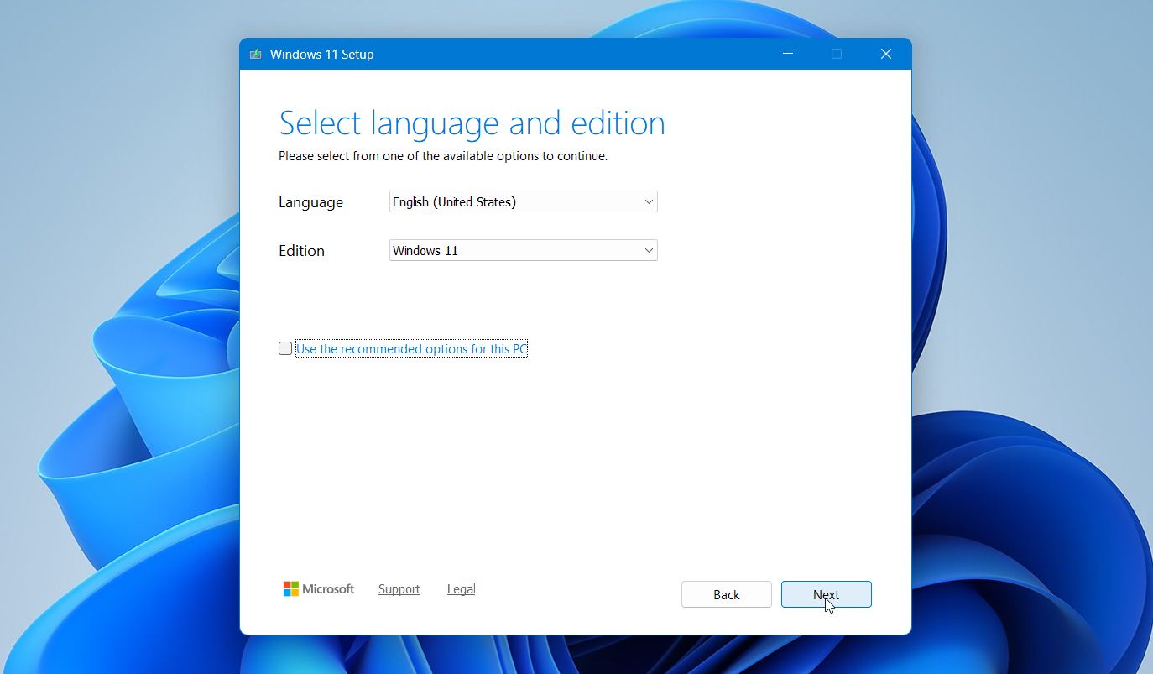Image resolution: width=1153 pixels, height=674 pixels.
Task: Click the 'Use the recommended options for this PC' label
Action: [411, 349]
